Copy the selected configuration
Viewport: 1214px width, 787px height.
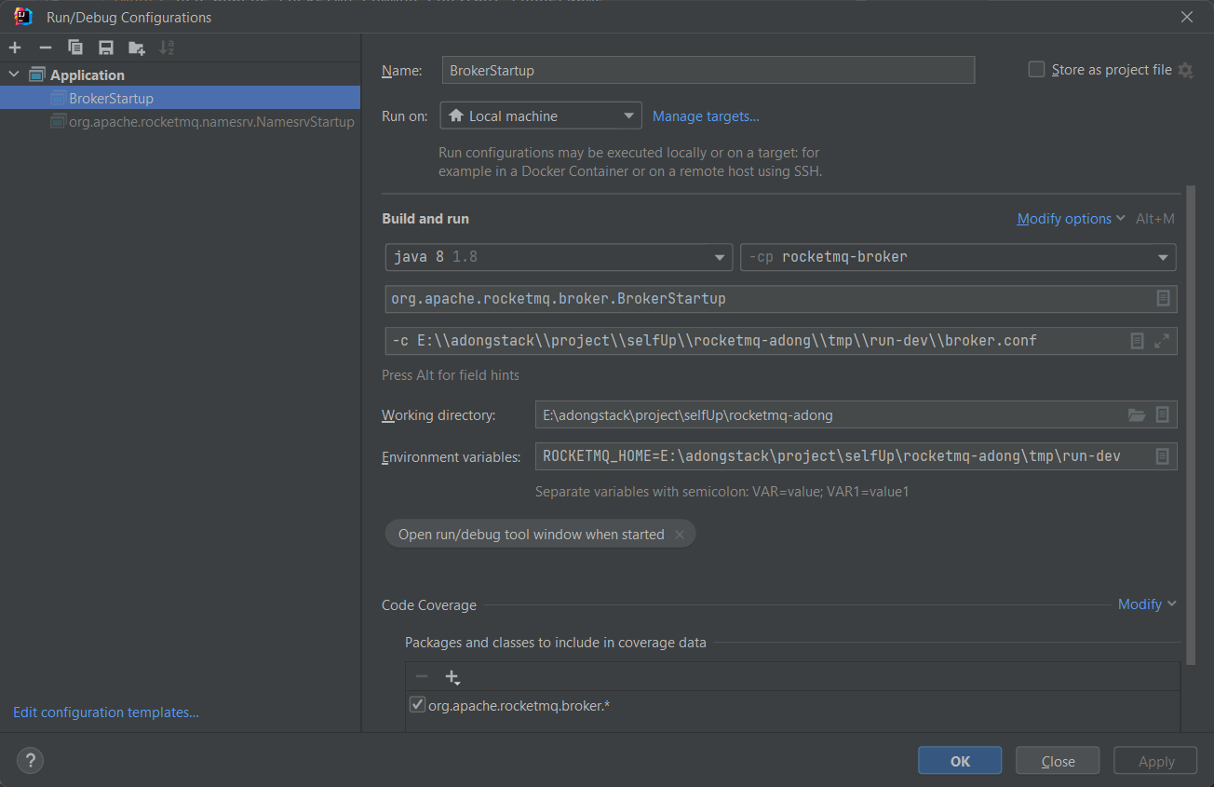point(75,47)
